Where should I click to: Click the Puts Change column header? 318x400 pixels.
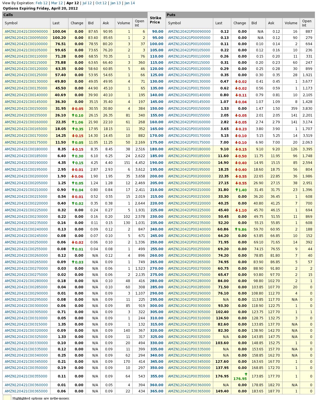pyautogui.click(x=240, y=23)
